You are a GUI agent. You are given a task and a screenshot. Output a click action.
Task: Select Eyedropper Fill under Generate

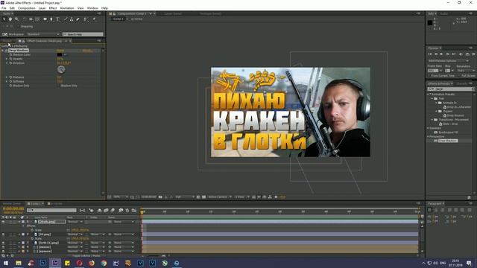coord(448,133)
